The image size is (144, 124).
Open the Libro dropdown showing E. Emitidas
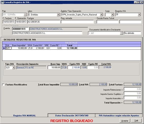pos(58,14)
